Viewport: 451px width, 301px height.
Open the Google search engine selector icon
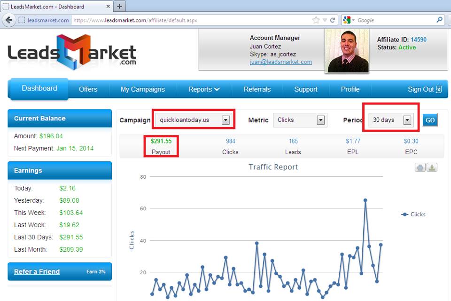click(x=349, y=20)
